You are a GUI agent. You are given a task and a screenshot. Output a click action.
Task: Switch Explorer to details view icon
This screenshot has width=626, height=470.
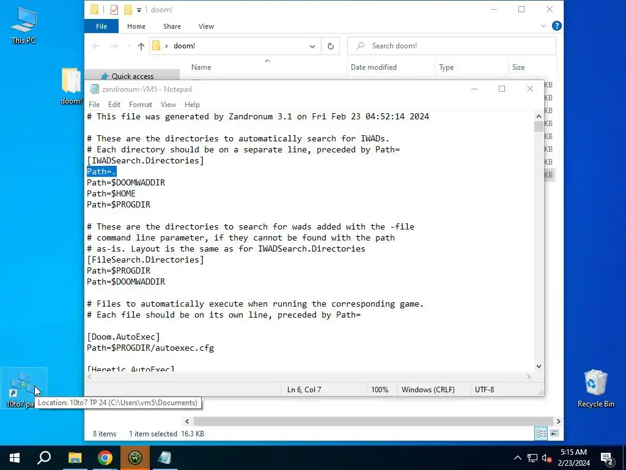coord(542,433)
